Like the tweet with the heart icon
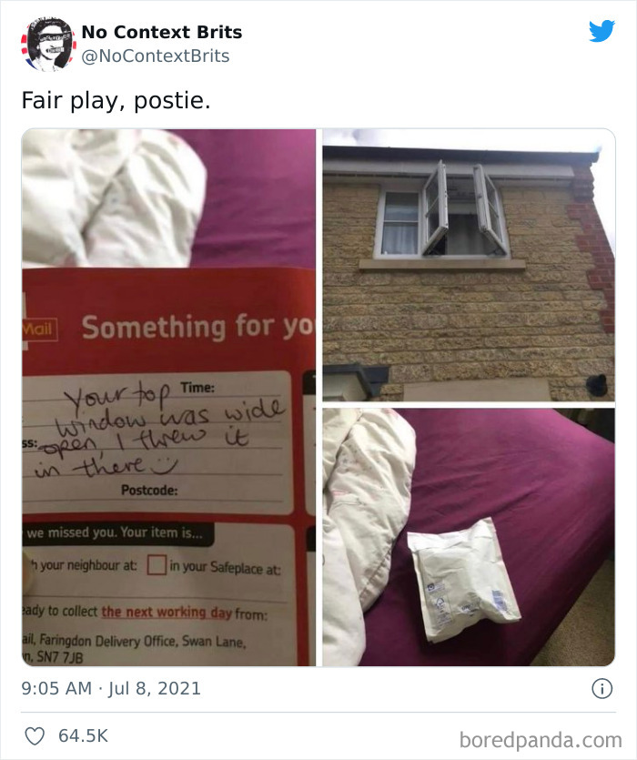 (35, 735)
